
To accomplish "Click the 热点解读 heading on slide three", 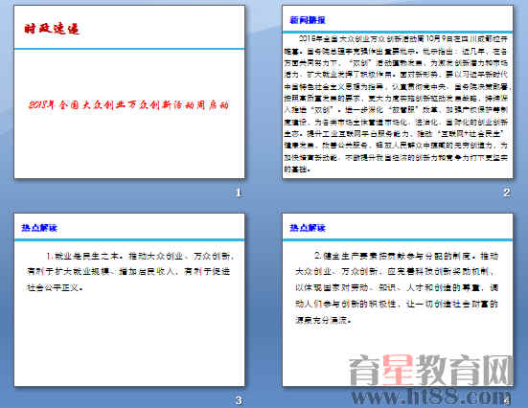I will (x=39, y=228).
